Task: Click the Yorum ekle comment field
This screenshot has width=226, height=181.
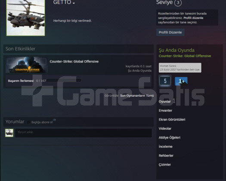Action: point(84,133)
